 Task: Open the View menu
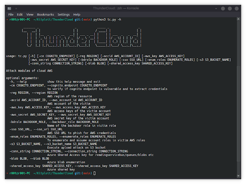pos(30,15)
